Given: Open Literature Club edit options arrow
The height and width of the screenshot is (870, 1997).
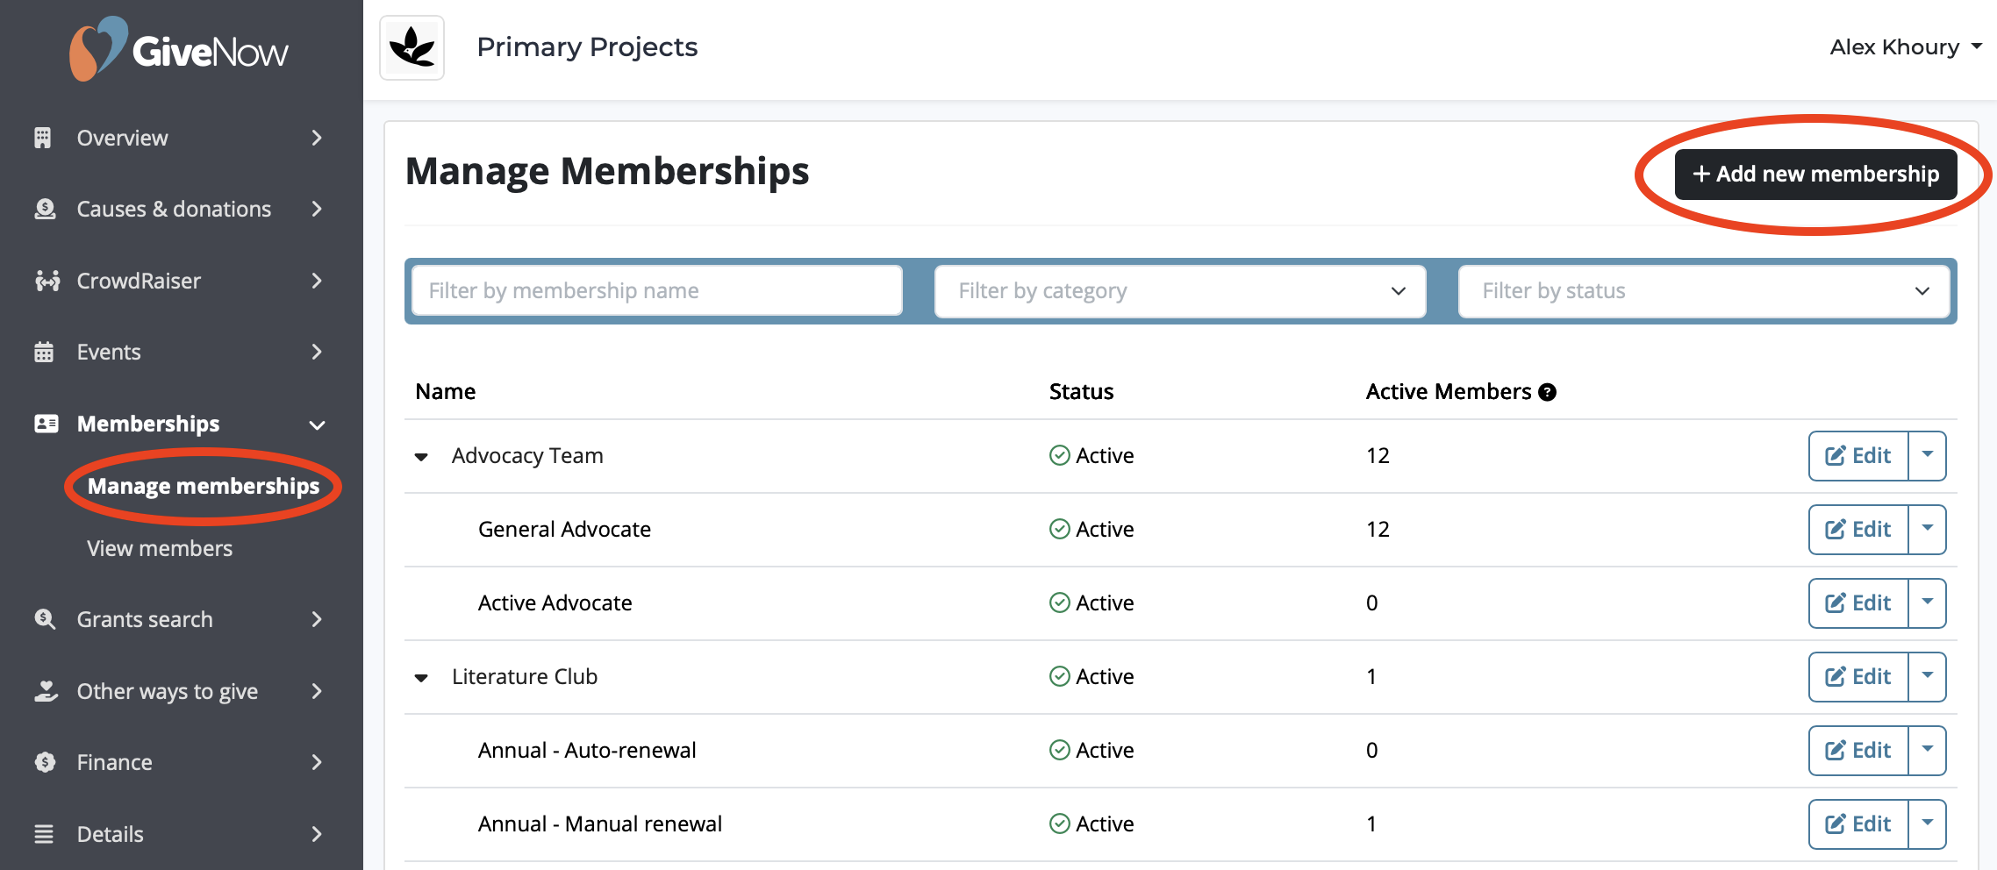Looking at the screenshot, I should pos(1928,676).
